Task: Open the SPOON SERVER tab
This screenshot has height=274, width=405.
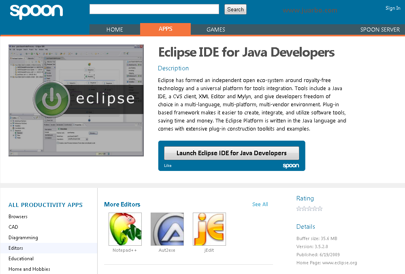Action: (x=380, y=30)
